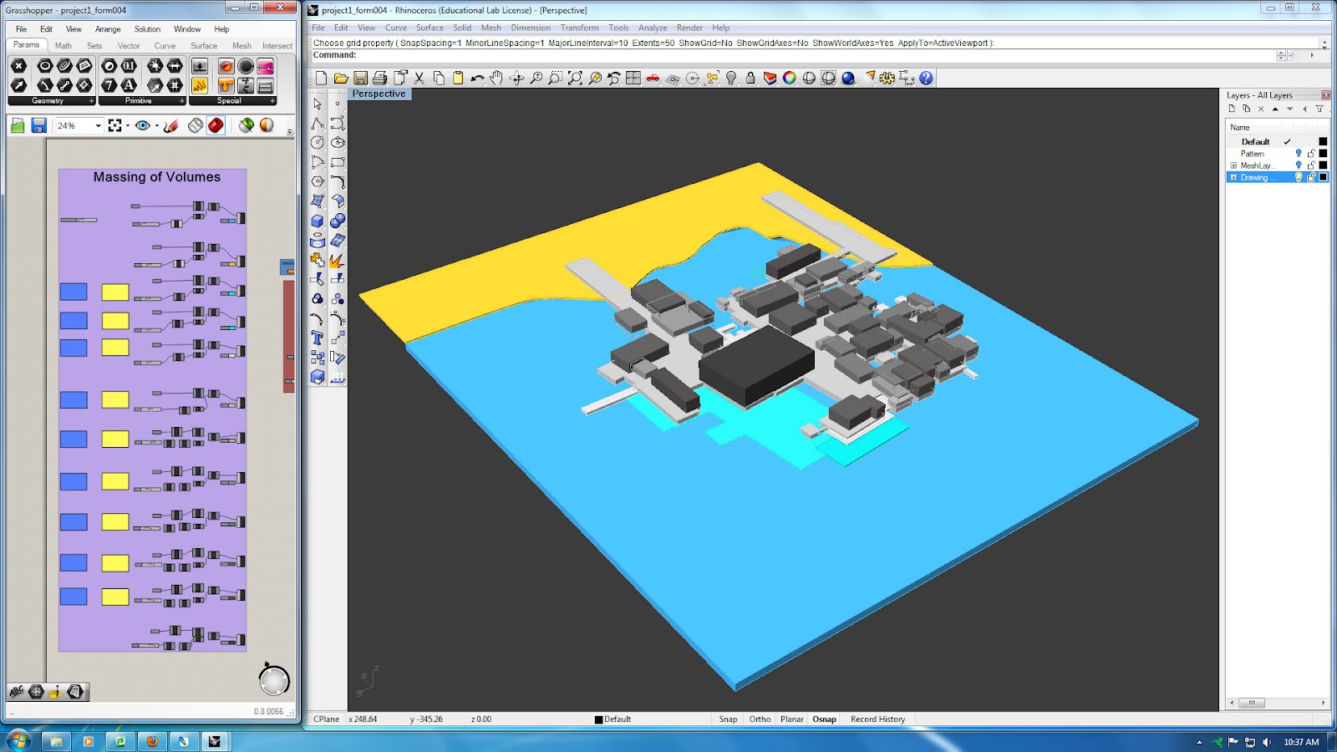1337x752 pixels.
Task: Click the Perspective viewport tab label
Action: [379, 94]
